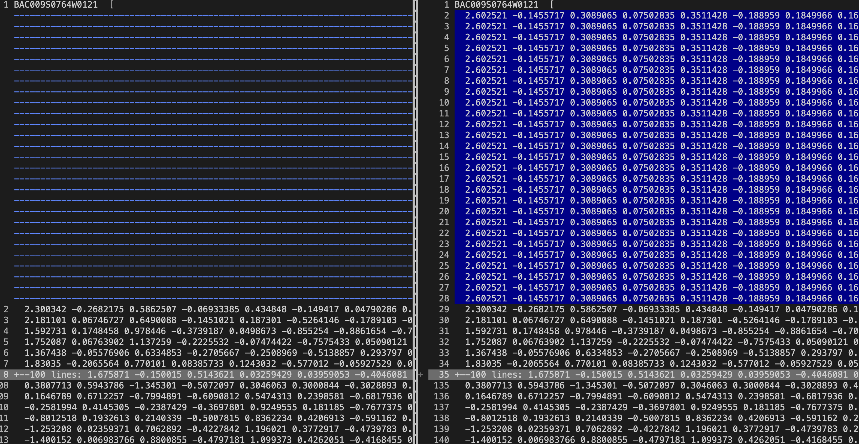Click line number 7 in left pane
This screenshot has height=444, width=859.
click(x=6, y=364)
